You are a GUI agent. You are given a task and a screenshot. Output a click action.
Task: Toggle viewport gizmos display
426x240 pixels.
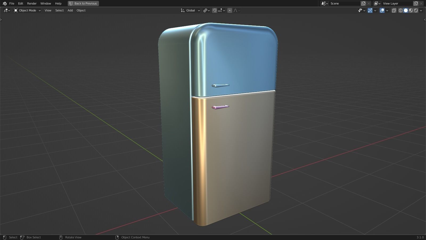pos(370,10)
